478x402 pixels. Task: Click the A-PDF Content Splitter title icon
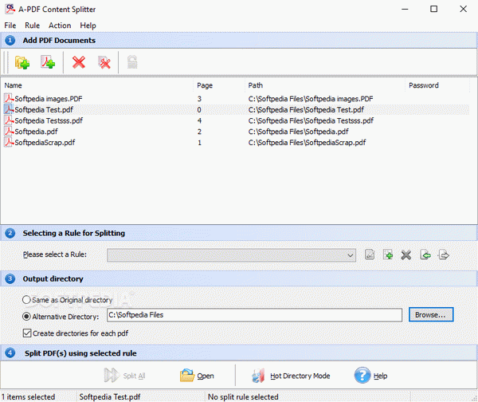(x=10, y=9)
